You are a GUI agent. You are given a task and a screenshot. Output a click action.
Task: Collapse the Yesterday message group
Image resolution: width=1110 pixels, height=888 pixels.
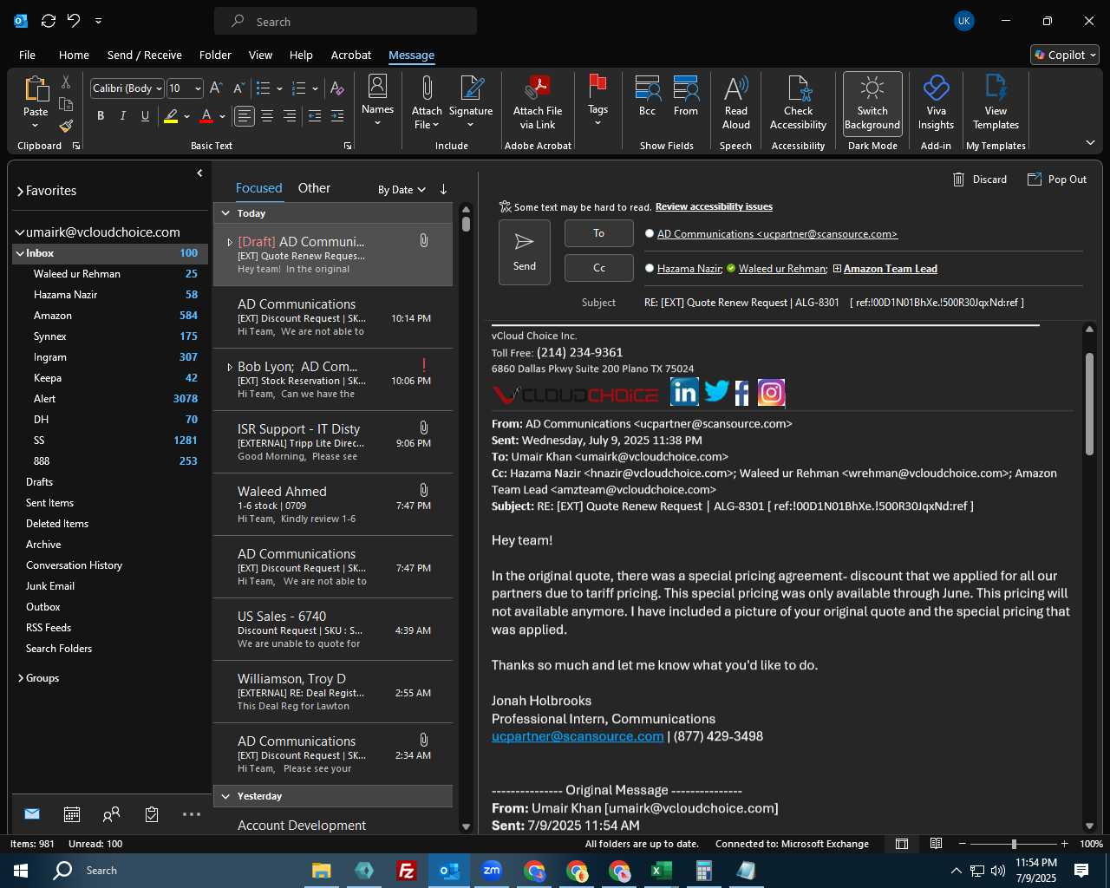[225, 796]
